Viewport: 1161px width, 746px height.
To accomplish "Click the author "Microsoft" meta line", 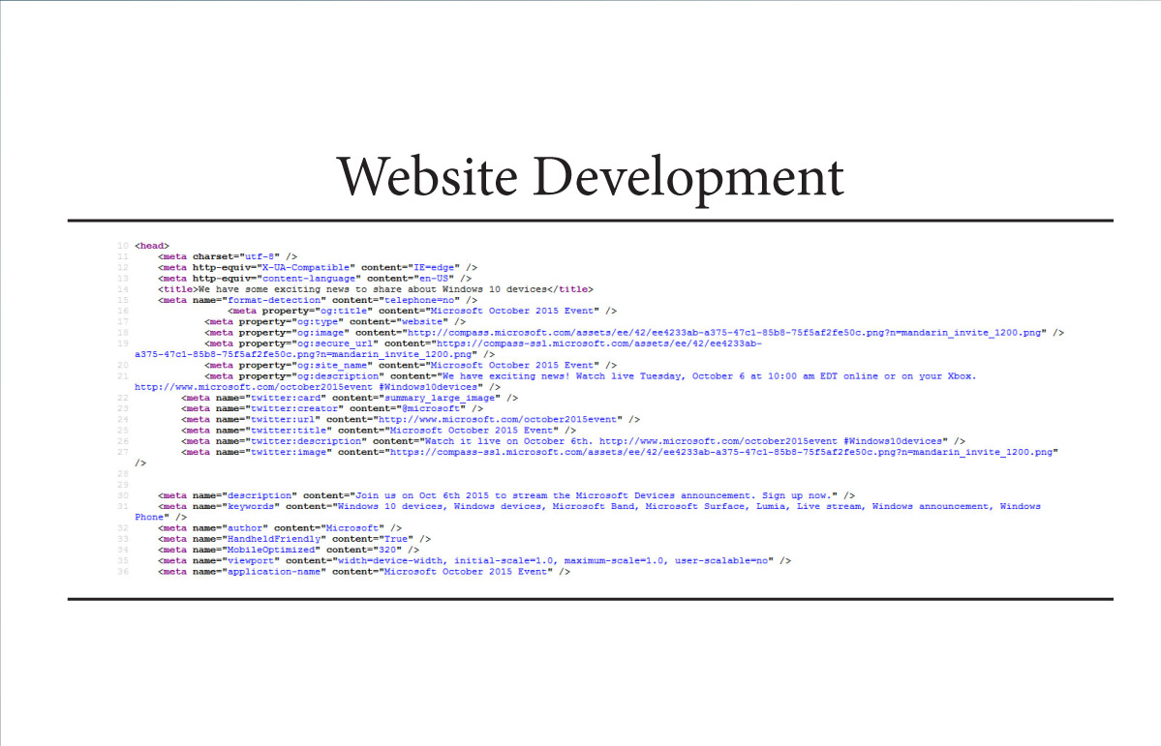I will point(280,528).
